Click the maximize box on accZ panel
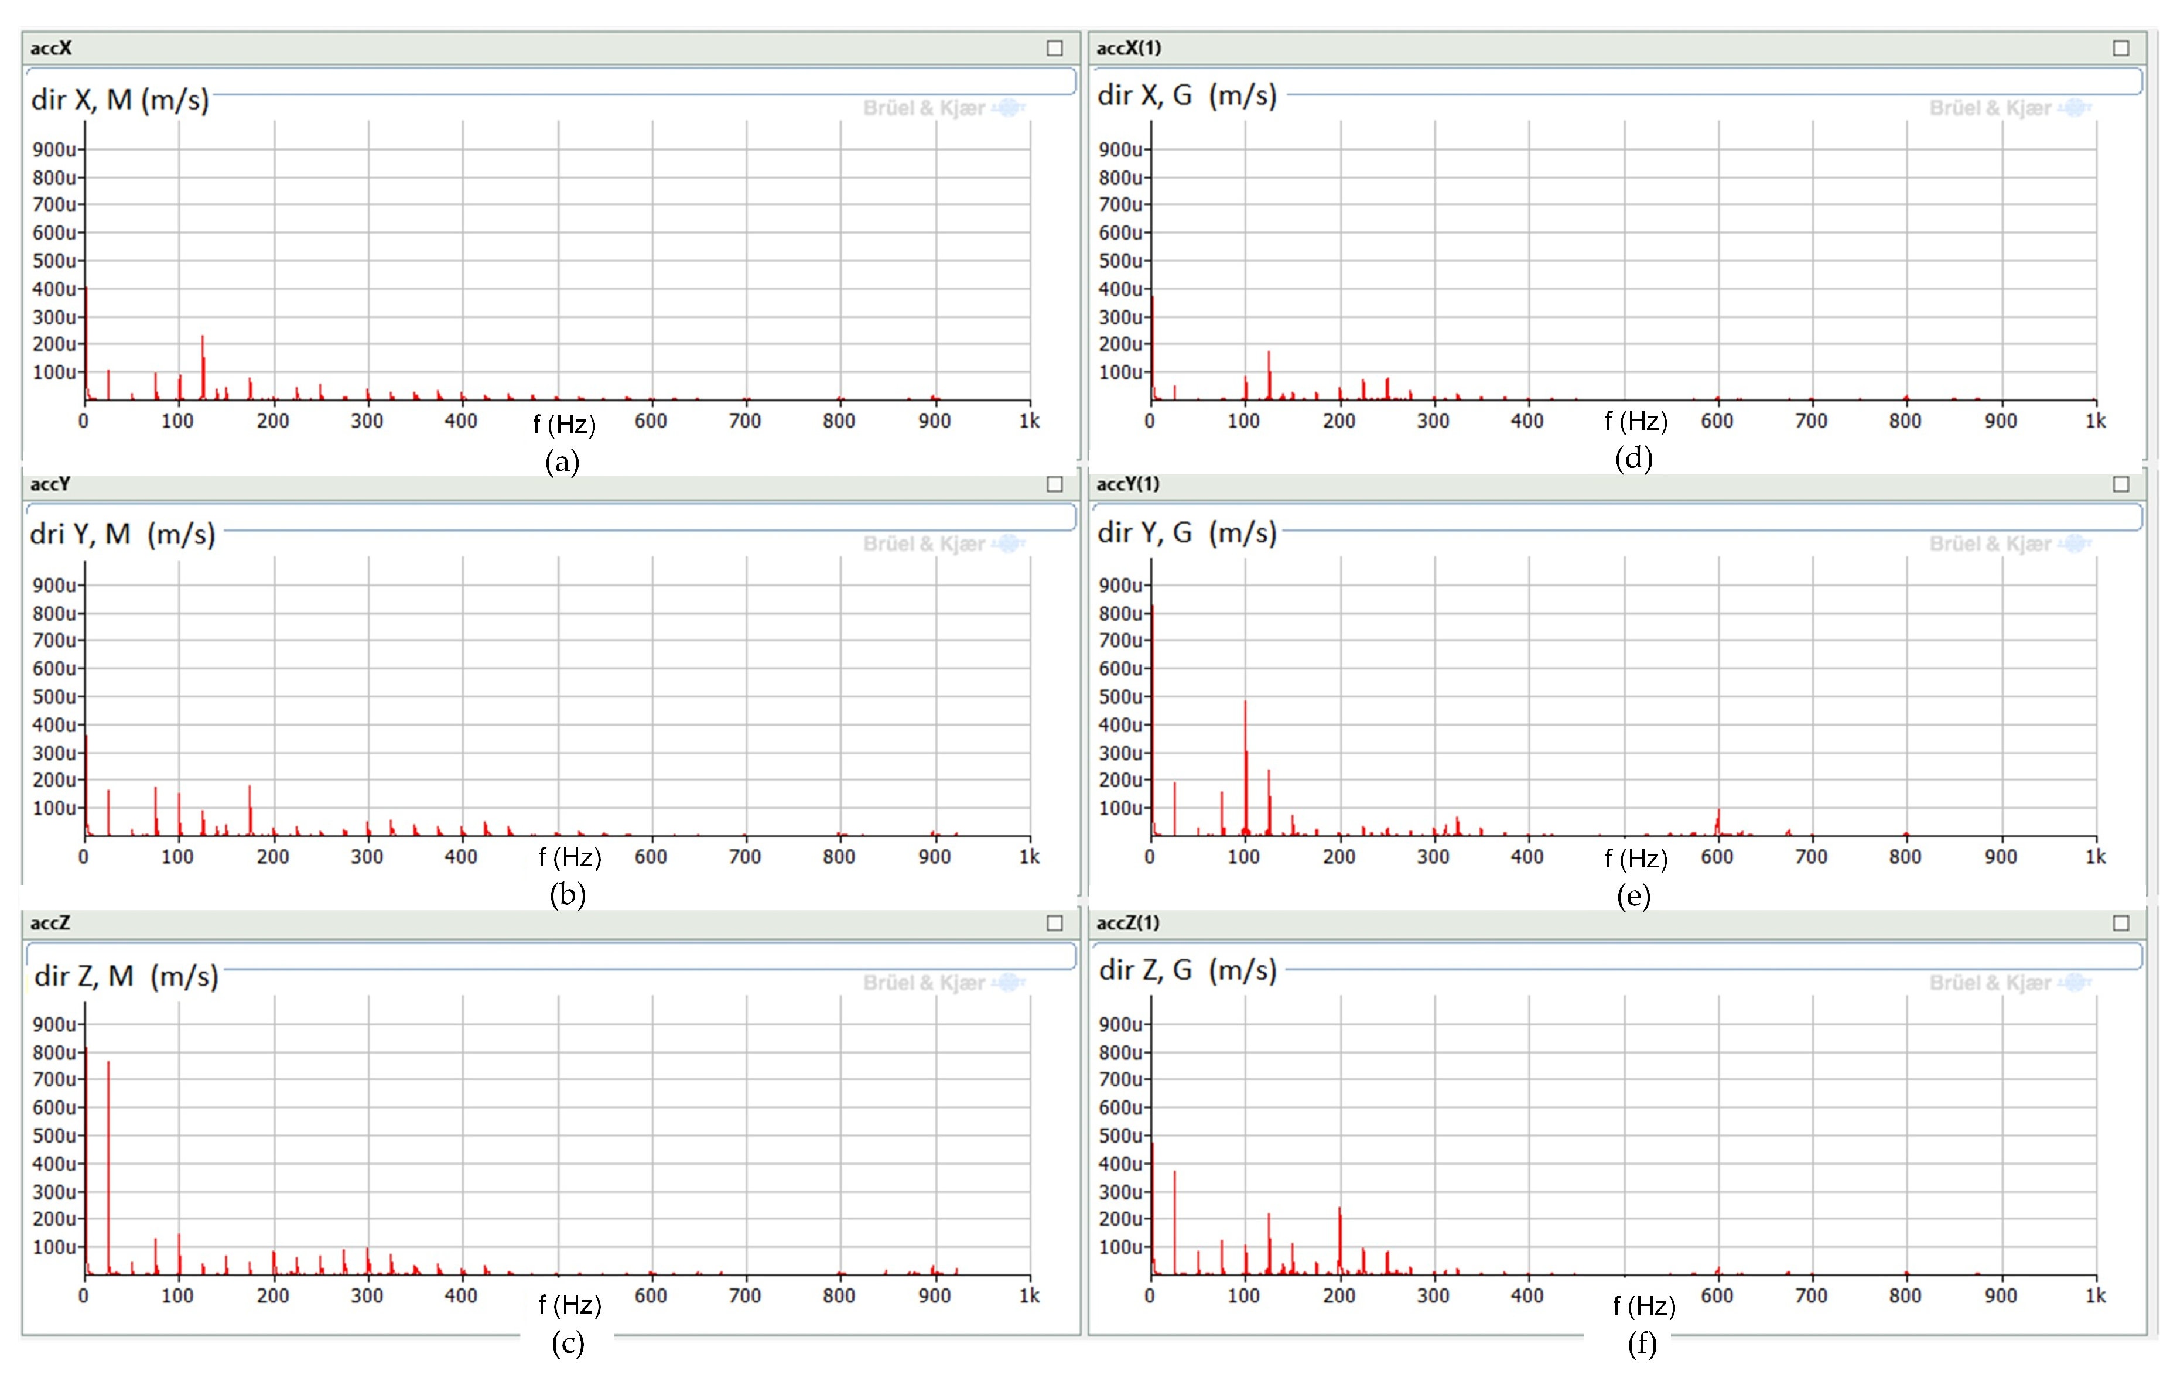 [1054, 923]
